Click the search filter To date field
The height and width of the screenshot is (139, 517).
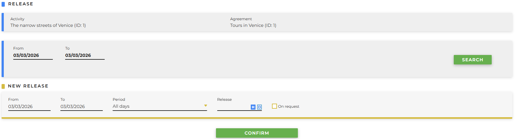[84, 55]
